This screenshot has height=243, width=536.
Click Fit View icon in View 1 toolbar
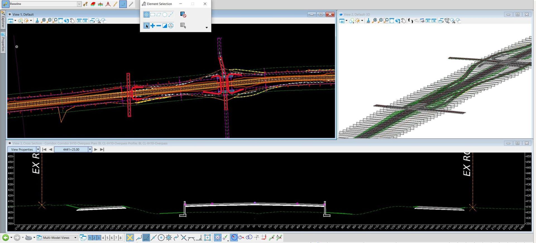click(x=61, y=21)
